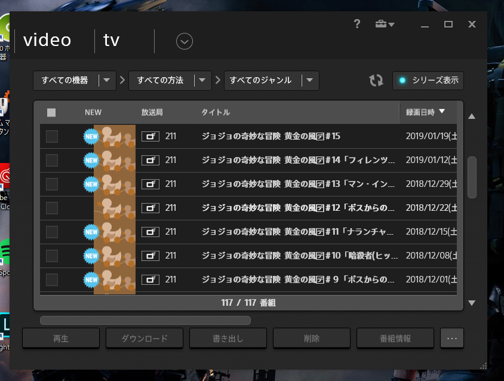Check the box for episode #12
The width and height of the screenshot is (504, 381).
(52, 208)
